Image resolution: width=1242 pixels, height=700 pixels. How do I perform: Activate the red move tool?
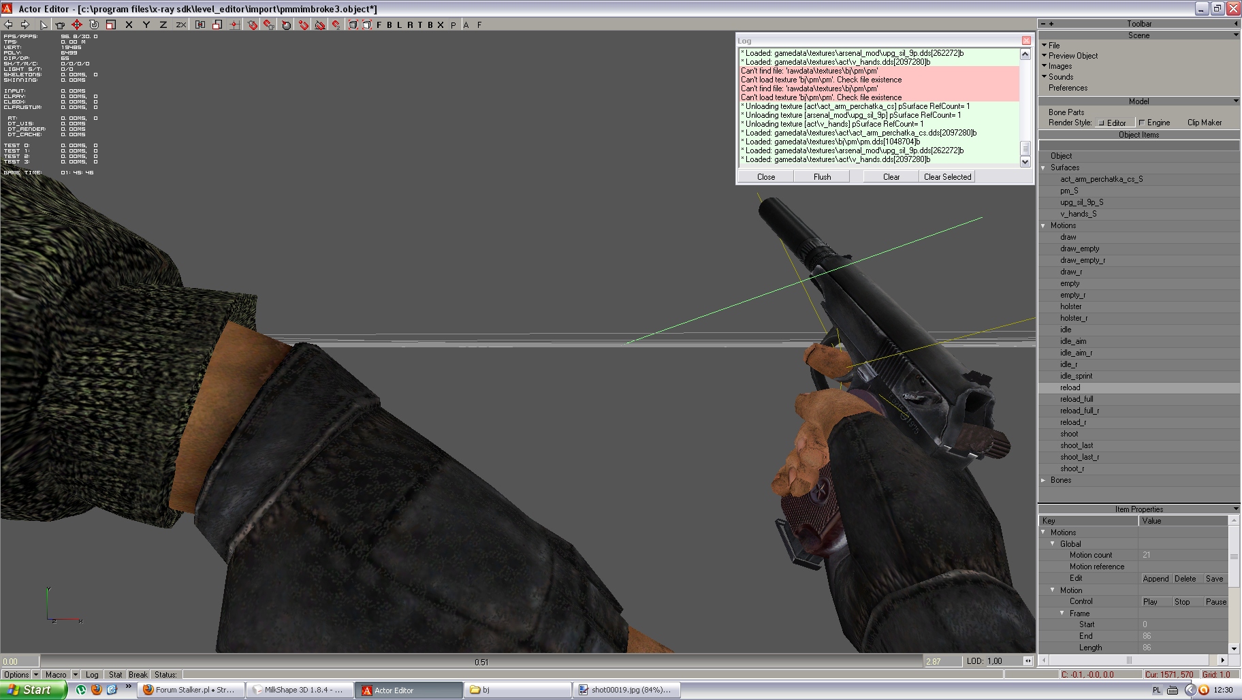pos(77,25)
